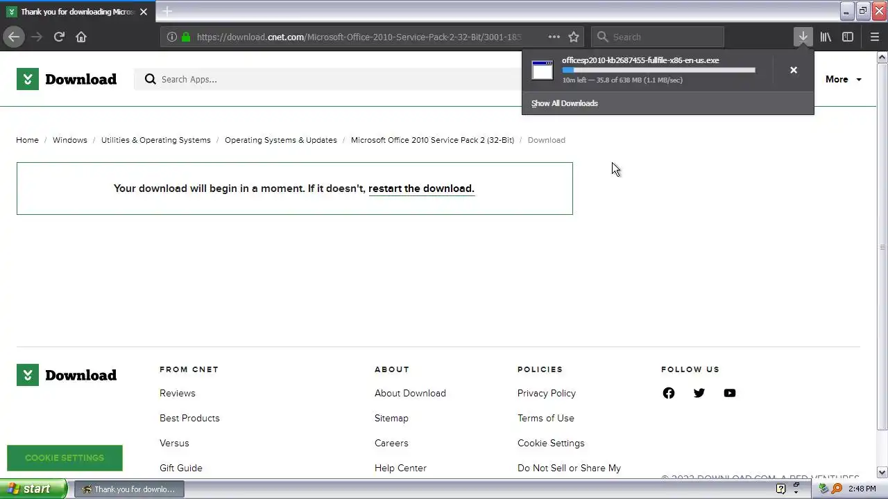Open CNET YouTube channel icon
The image size is (888, 499).
pos(729,393)
